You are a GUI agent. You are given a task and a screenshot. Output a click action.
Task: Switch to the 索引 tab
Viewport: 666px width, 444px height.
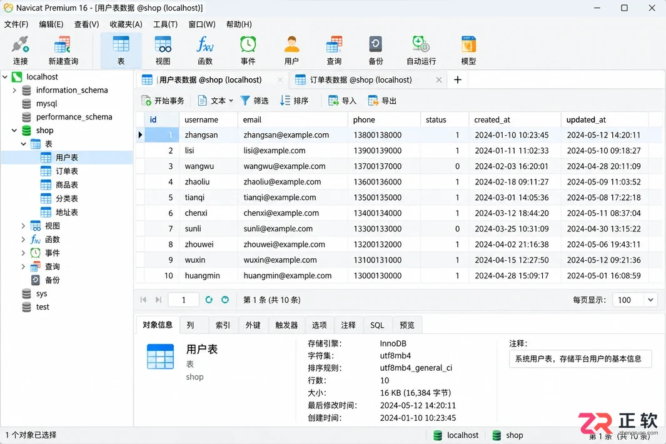coord(223,325)
